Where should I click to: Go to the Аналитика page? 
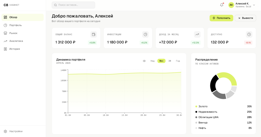16,41
